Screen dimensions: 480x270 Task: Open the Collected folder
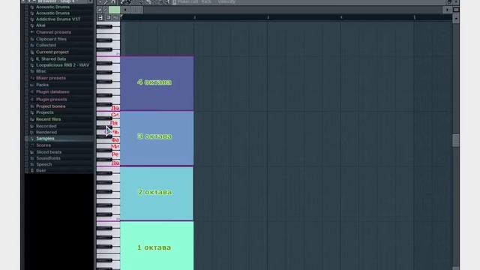(x=46, y=45)
